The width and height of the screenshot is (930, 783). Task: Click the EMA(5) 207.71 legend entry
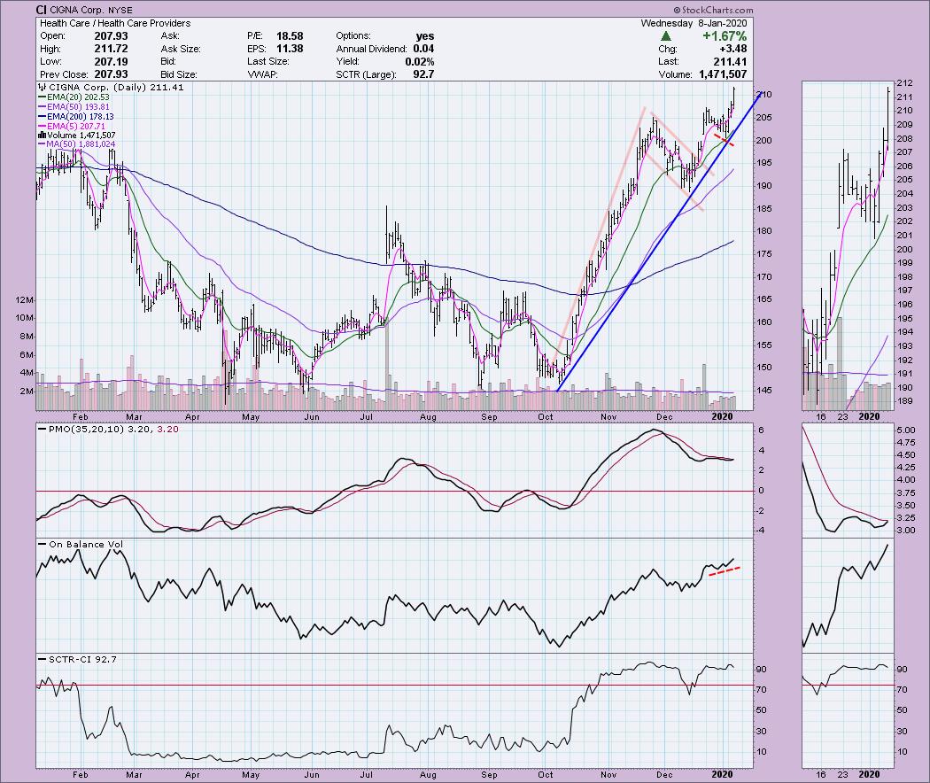[71, 126]
